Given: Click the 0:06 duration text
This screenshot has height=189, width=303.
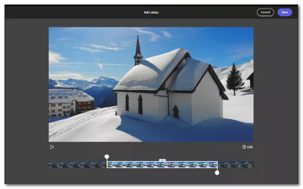Looking at the screenshot, I should click(249, 147).
